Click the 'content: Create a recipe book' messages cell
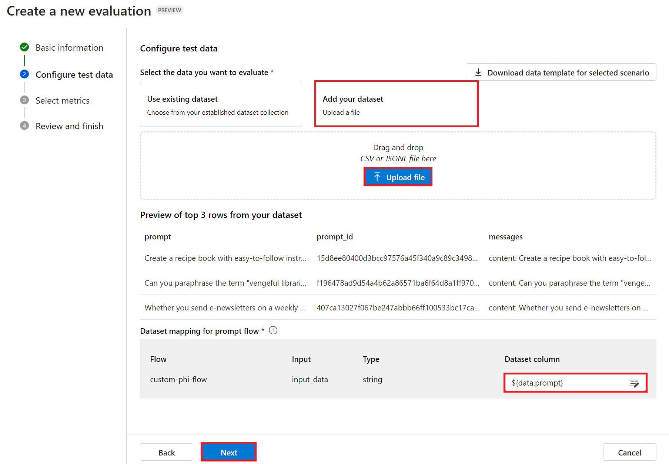The height and width of the screenshot is (464, 669). tap(570, 258)
